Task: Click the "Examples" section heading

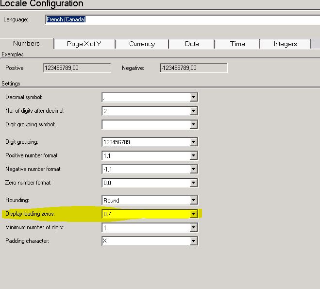Action: (13, 54)
